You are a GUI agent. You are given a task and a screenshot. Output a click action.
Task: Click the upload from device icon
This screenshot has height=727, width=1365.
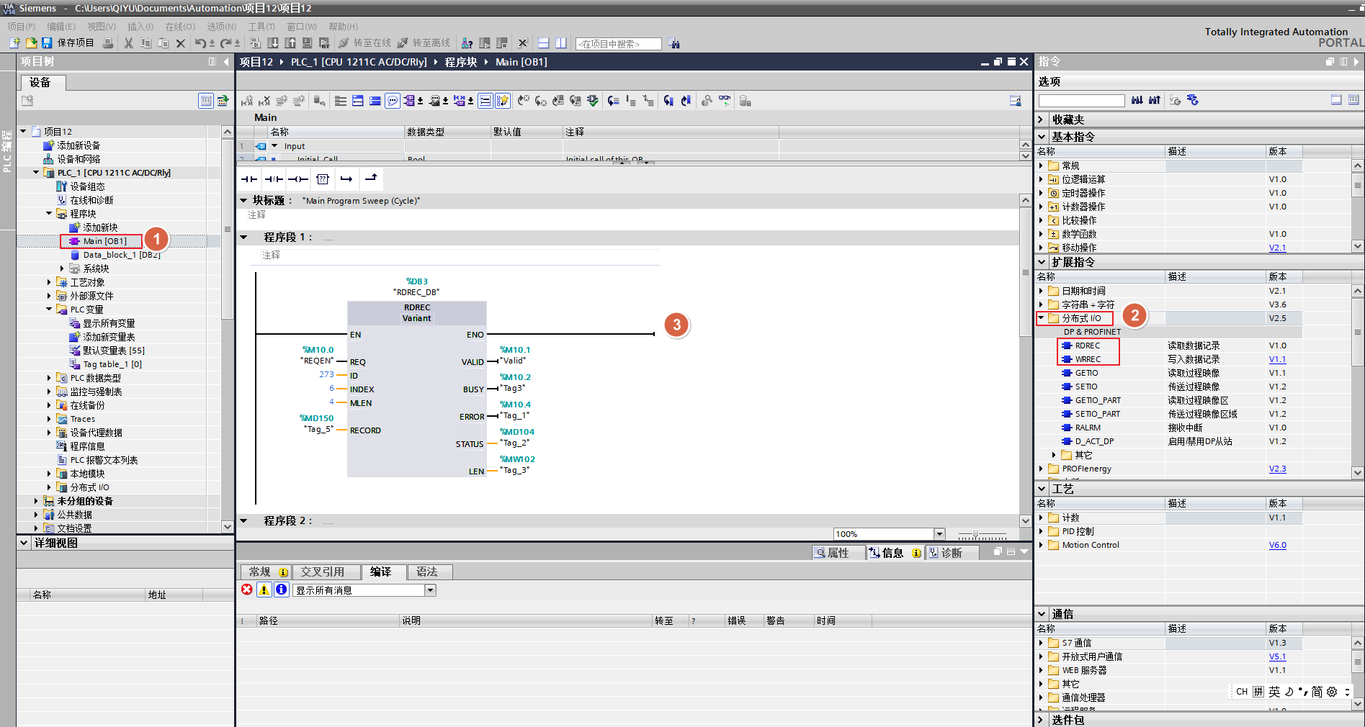click(290, 43)
